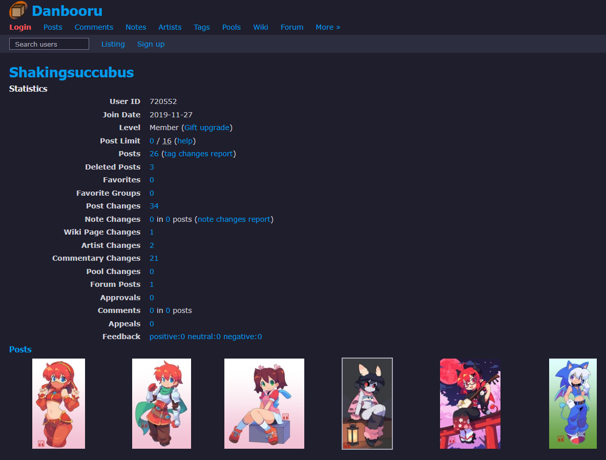Screen dimensions: 606x460
Task: Open the Login page
Action: tap(20, 27)
